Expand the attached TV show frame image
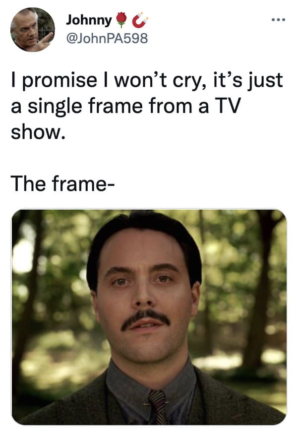The height and width of the screenshot is (434, 297). point(149,316)
